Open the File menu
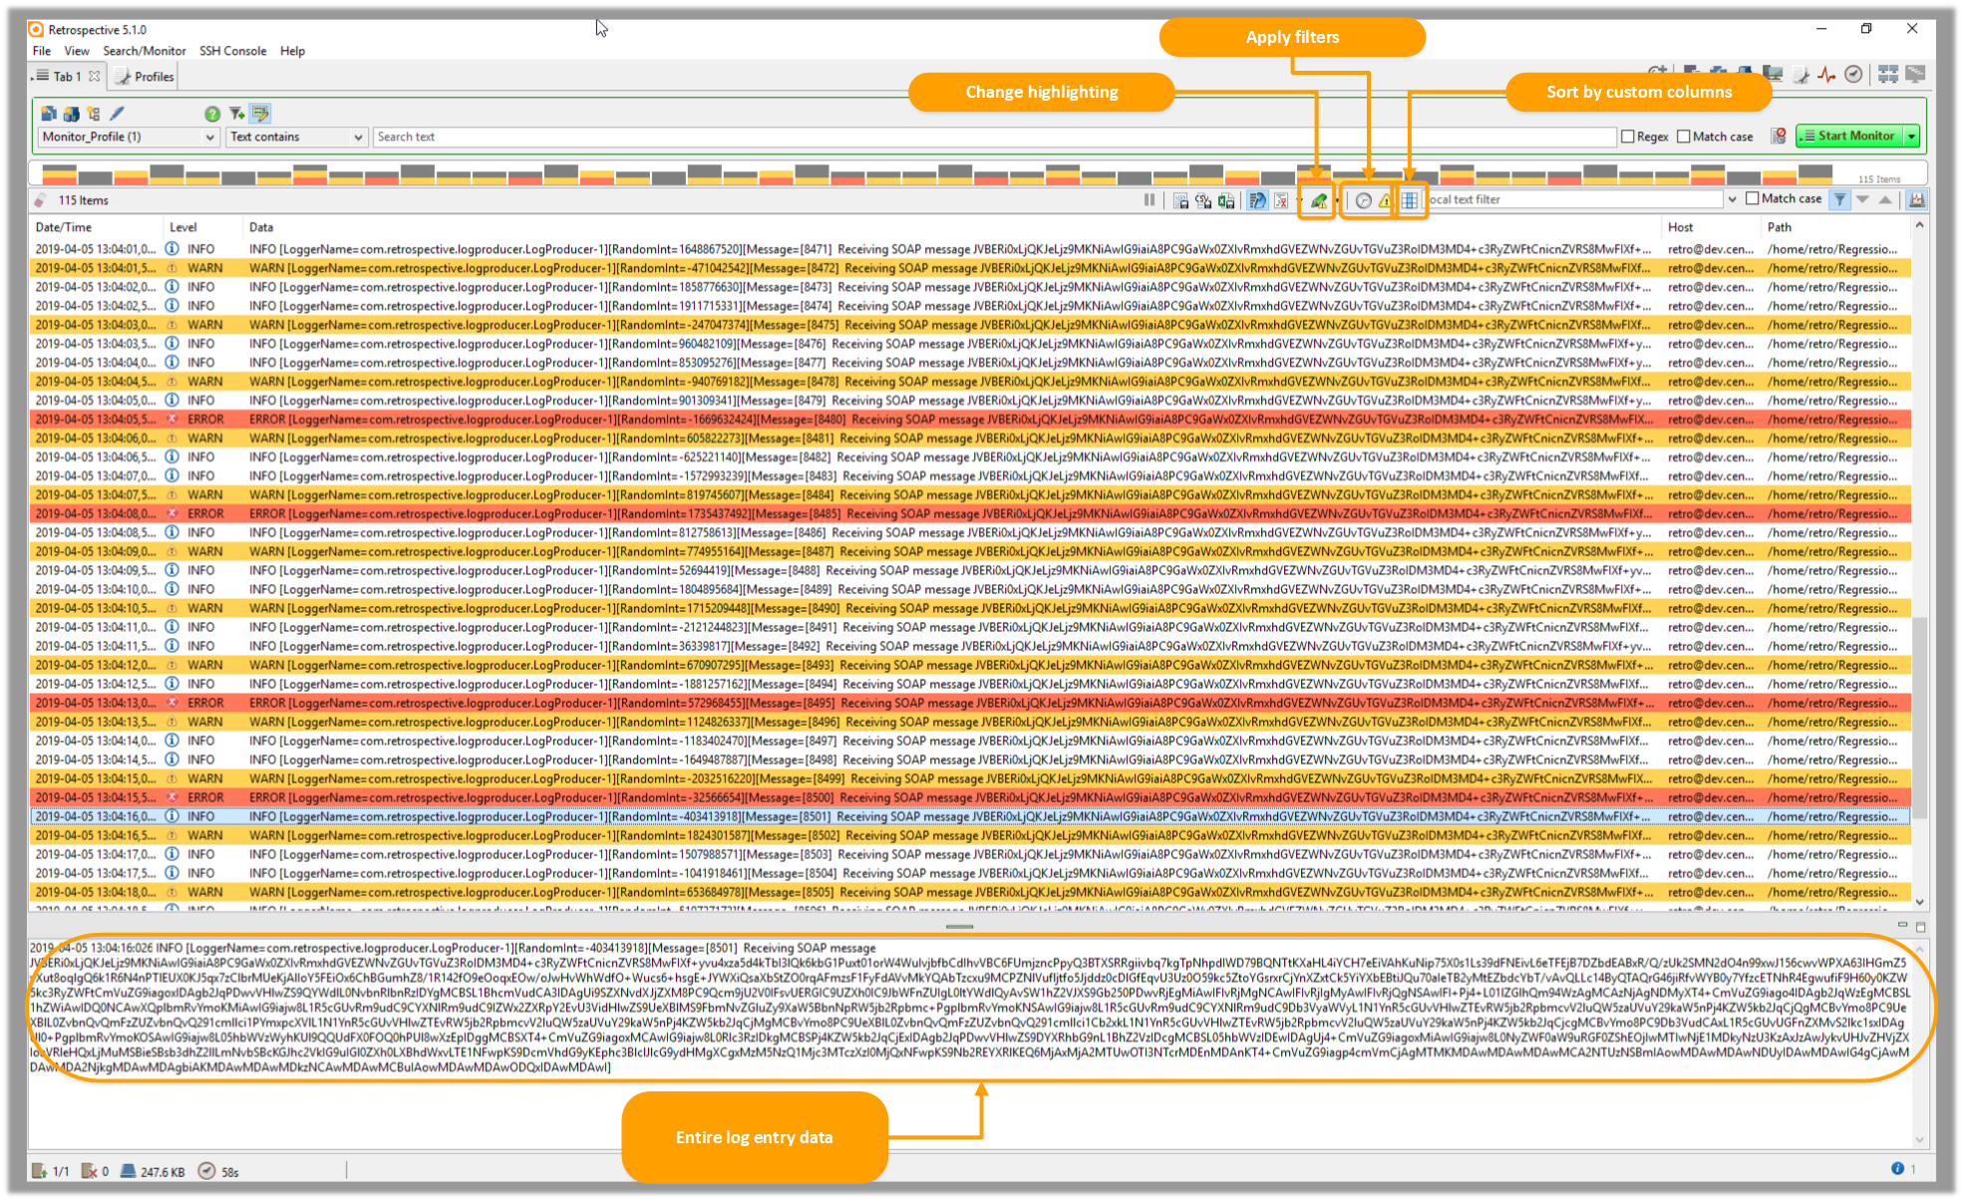1963x1201 pixels. coord(42,51)
